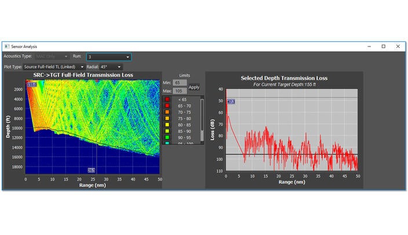Open the Run dropdown

[x=108, y=57]
